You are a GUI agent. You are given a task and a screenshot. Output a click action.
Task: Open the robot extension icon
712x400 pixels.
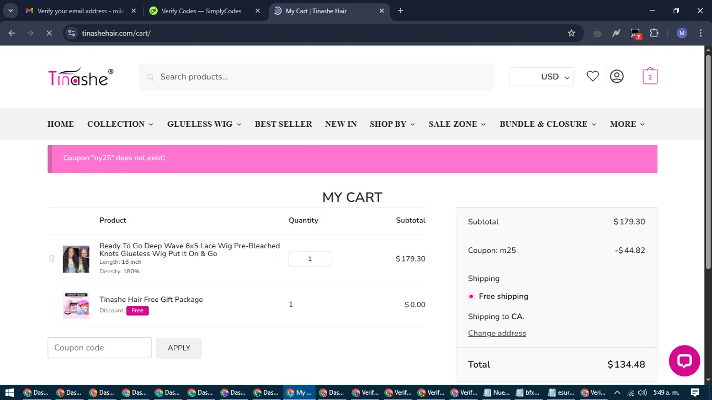pos(597,33)
